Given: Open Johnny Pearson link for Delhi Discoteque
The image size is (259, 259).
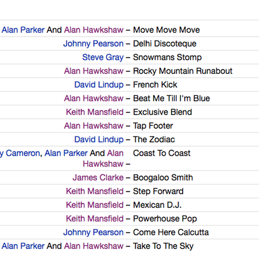Looking at the screenshot, I should coord(93,44).
